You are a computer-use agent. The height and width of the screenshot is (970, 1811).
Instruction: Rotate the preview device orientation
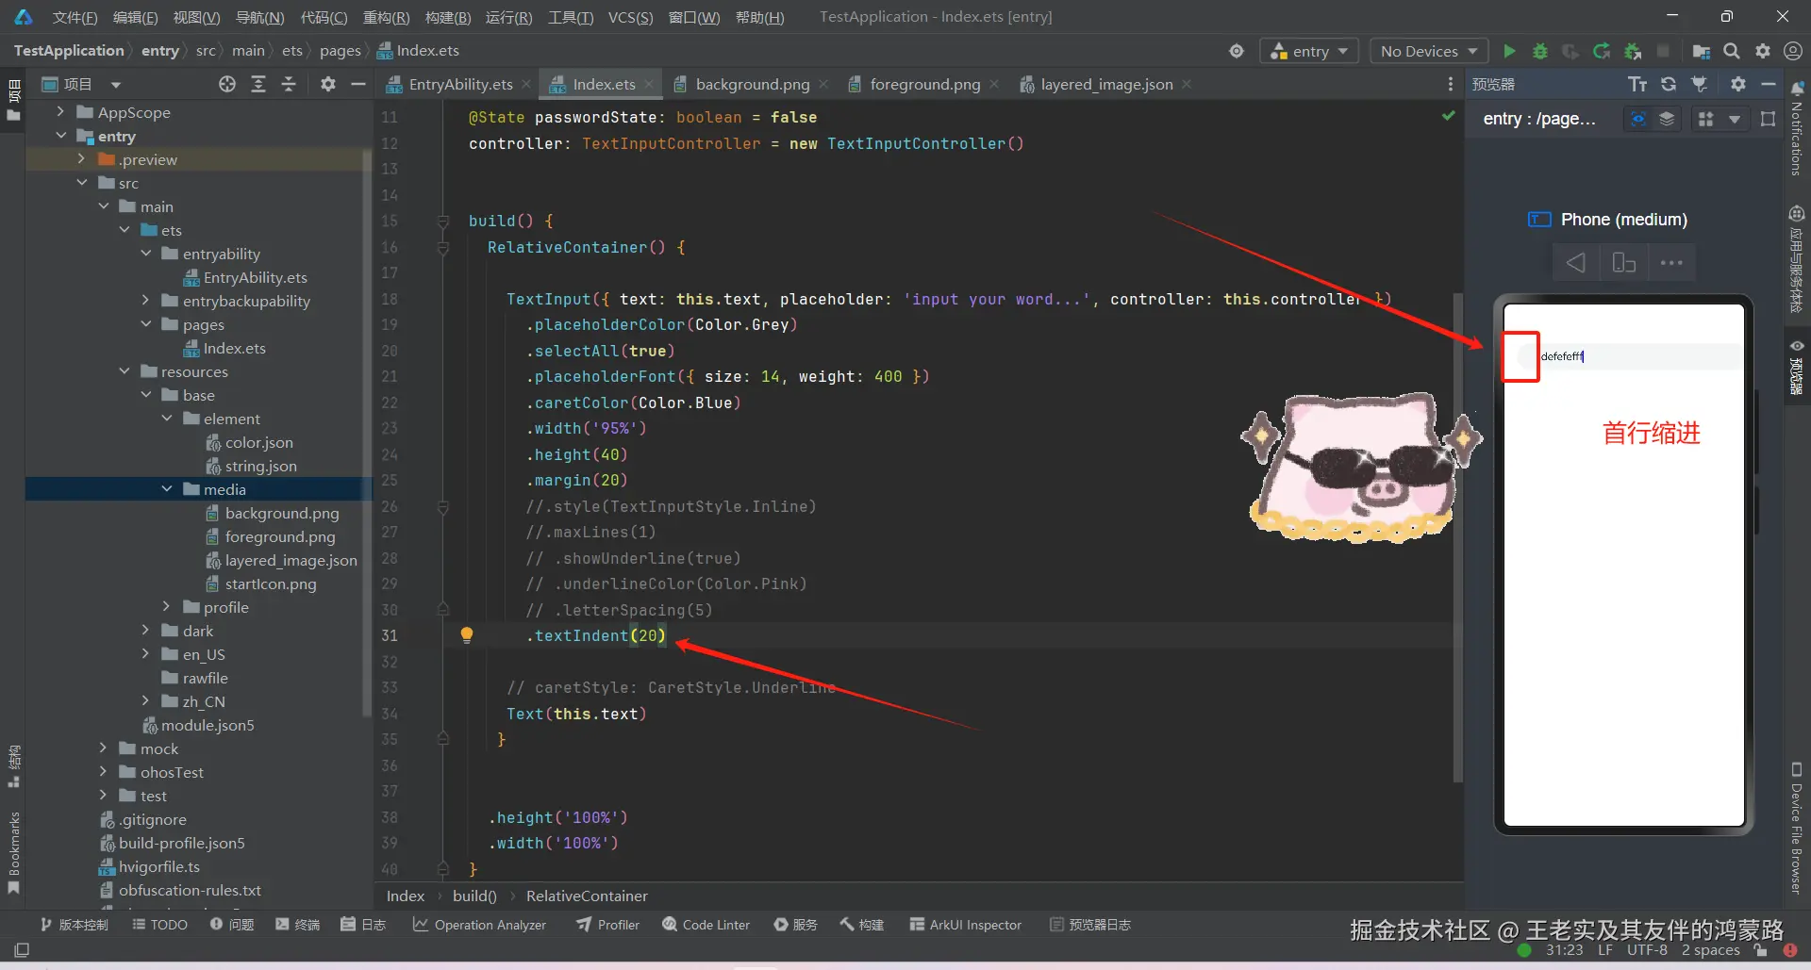pyautogui.click(x=1623, y=263)
